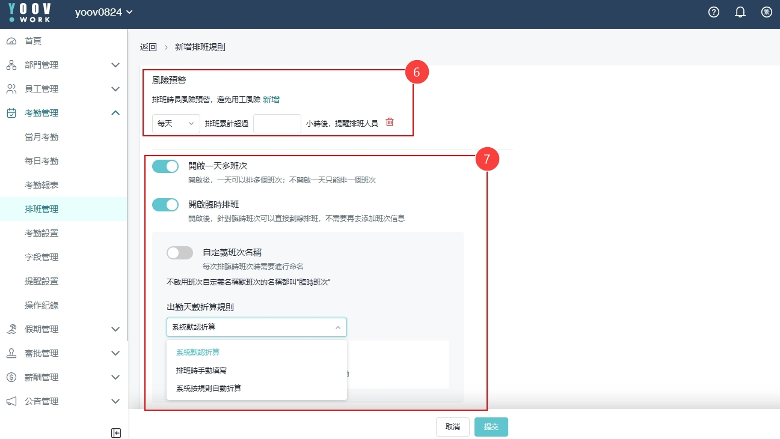This screenshot has width=780, height=439.
Task: Open the yoov0824 account dropdown
Action: pos(103,13)
